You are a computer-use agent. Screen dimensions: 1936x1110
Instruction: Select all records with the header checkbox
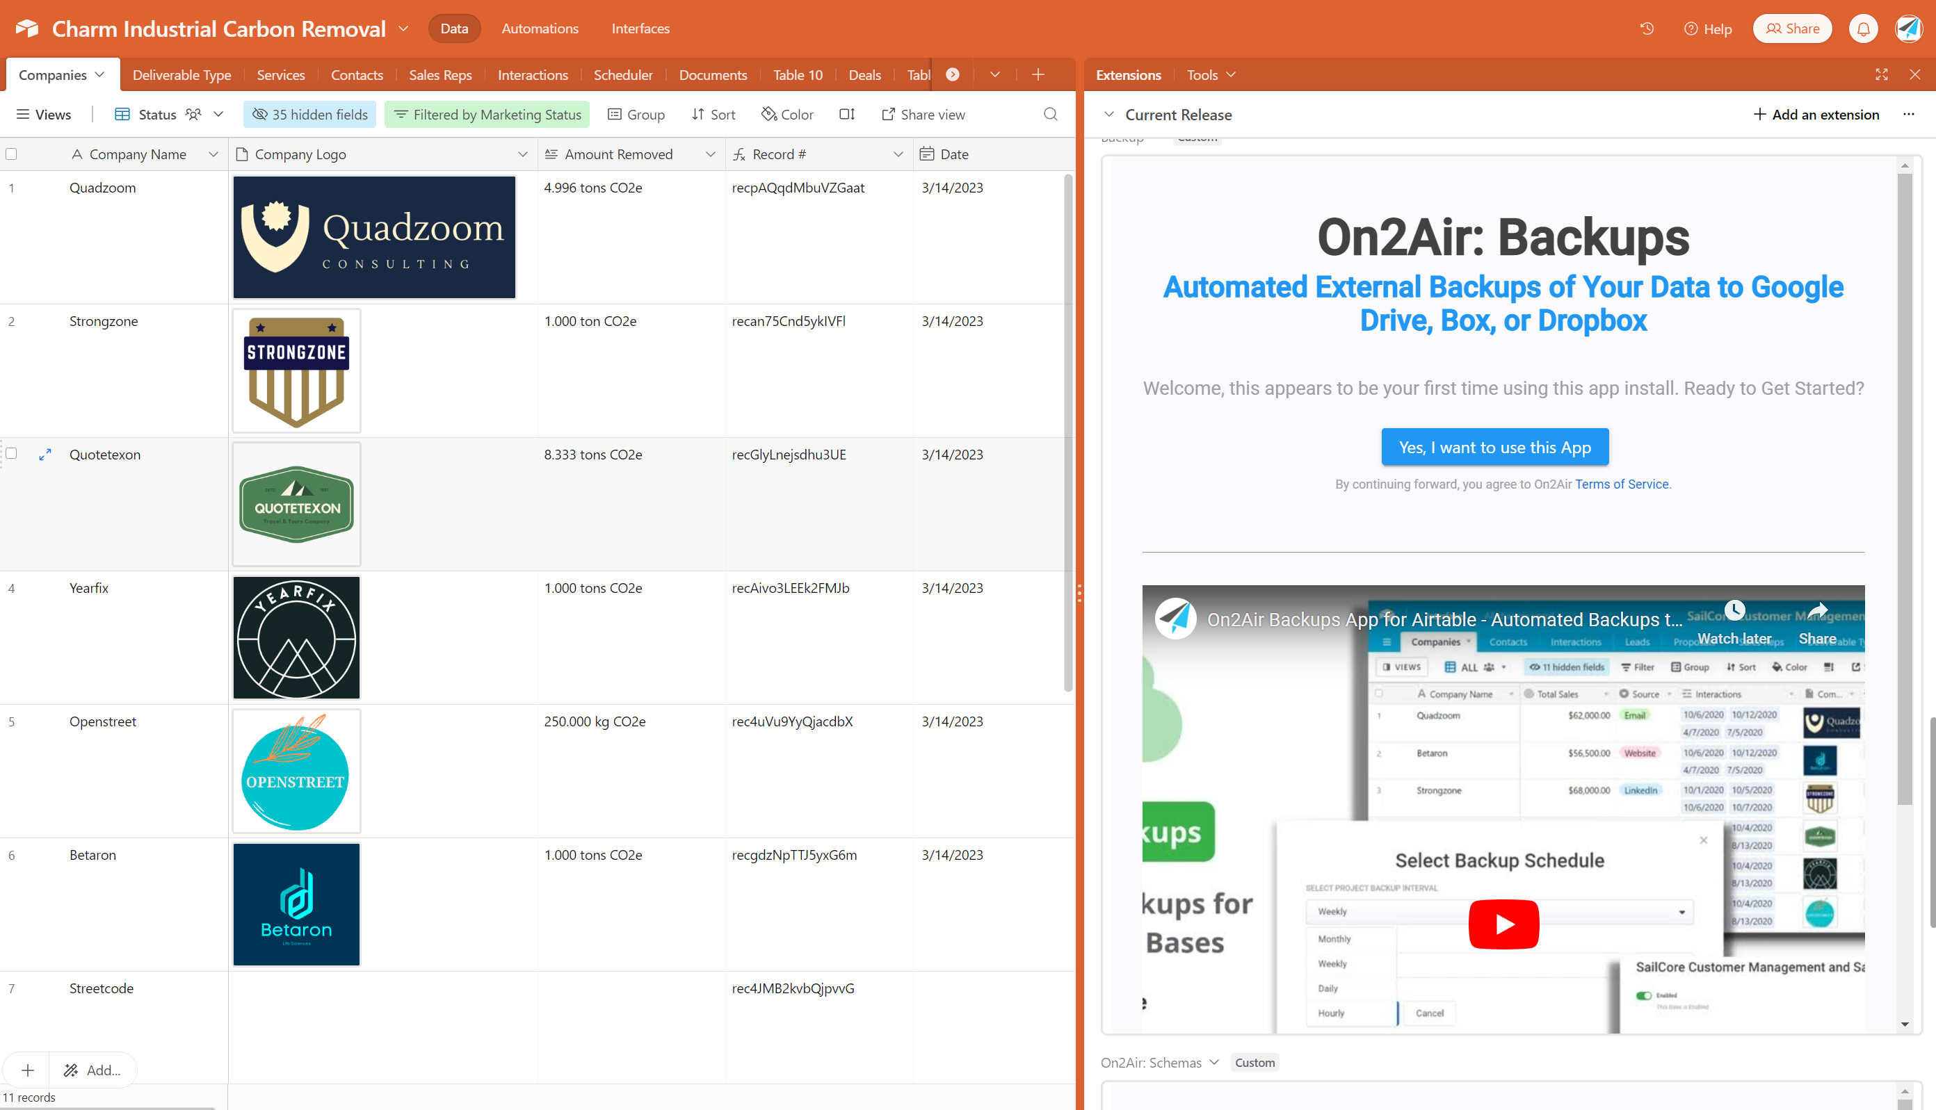pos(11,154)
